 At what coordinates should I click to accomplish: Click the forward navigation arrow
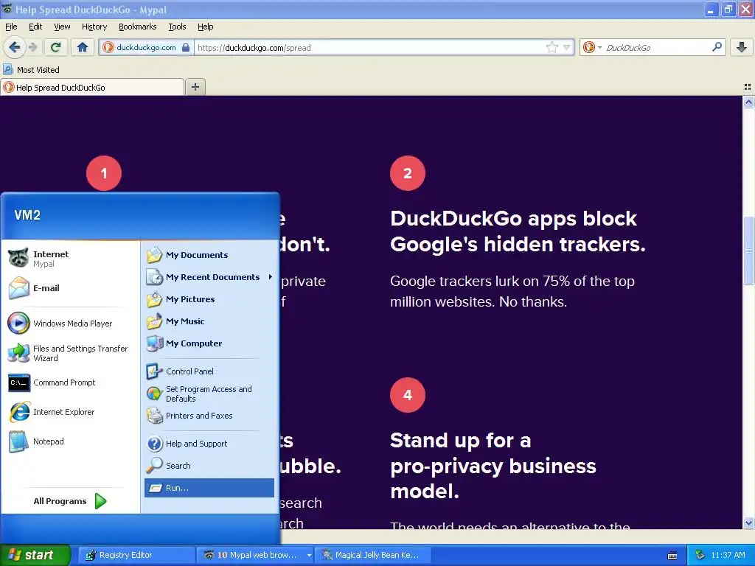point(32,47)
